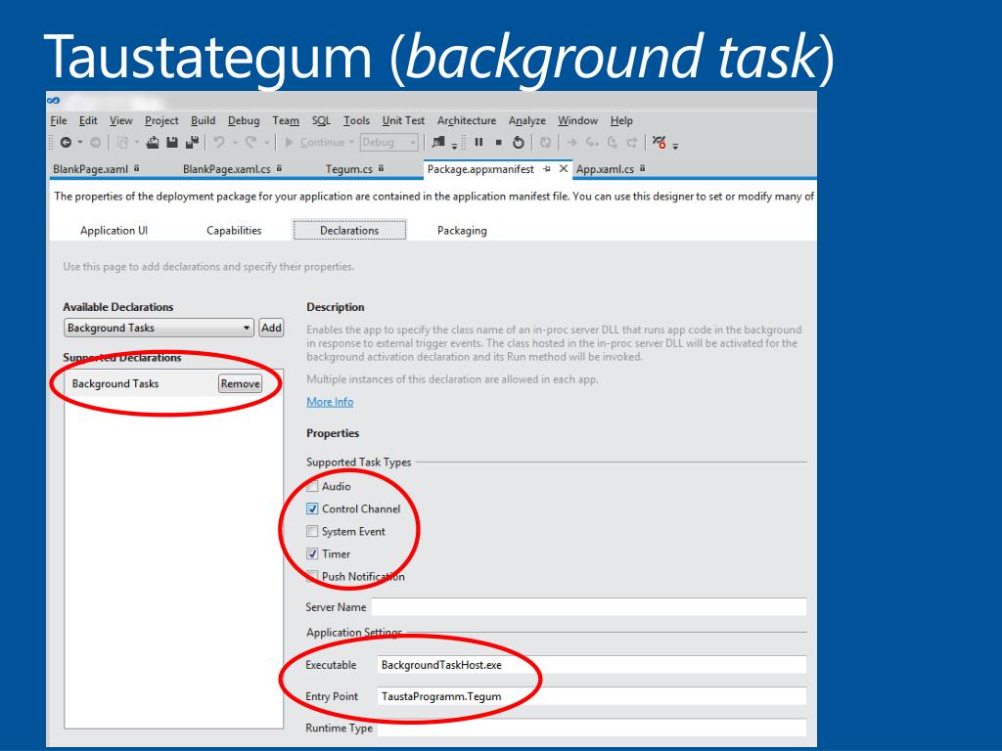Click the Find in Files toolbar icon
Image resolution: width=1002 pixels, height=751 pixels.
(438, 142)
